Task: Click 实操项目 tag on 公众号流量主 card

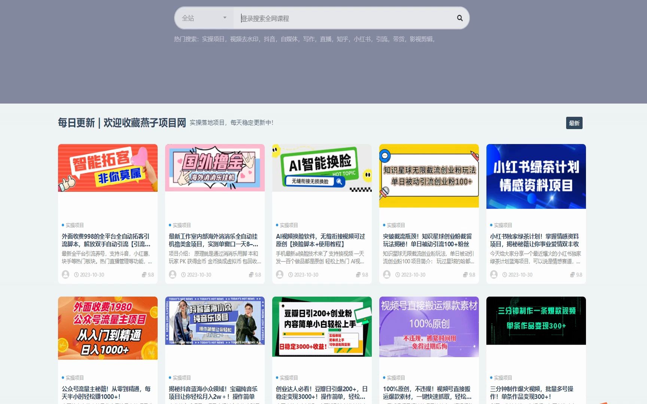Action: 75,378
